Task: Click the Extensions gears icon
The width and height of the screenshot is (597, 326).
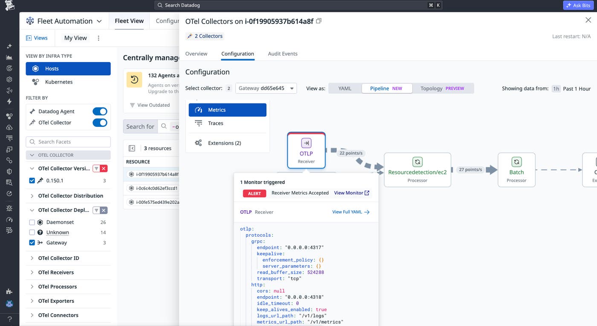Action: [198, 143]
